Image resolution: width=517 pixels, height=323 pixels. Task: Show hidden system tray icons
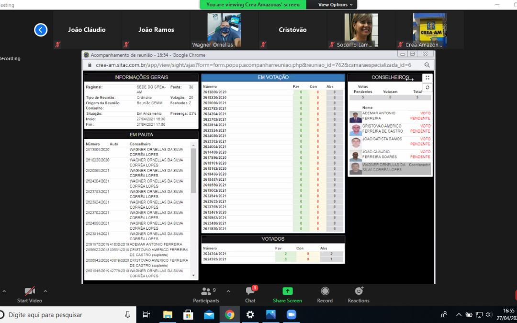pos(459,314)
